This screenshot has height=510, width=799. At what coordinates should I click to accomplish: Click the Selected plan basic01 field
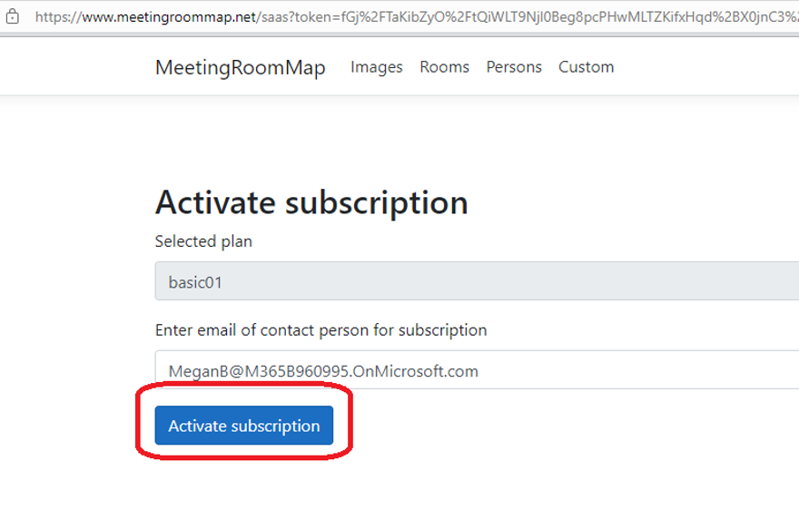pyautogui.click(x=477, y=281)
